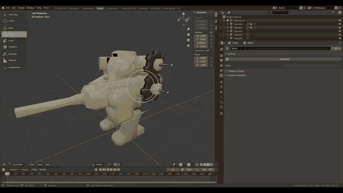Open the File menu
Image resolution: width=343 pixels, height=193 pixels.
pyautogui.click(x=8, y=8)
